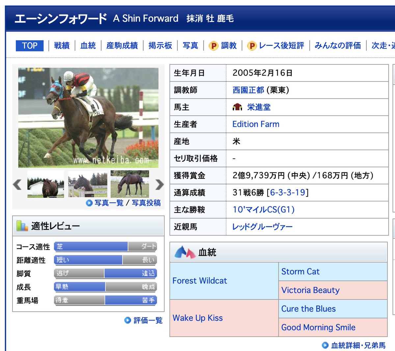395x351 pixels.
Task: Open 評価一覧 ratings list link
Action: coord(148,320)
